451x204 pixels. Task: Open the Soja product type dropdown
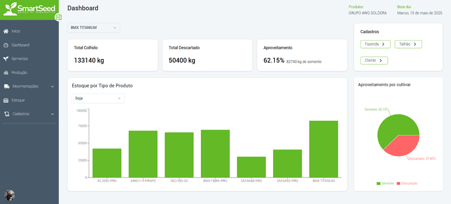98,98
